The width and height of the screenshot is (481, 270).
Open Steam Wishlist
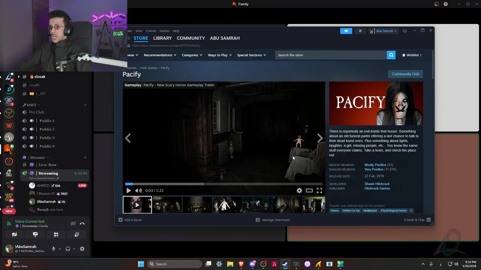coord(412,55)
